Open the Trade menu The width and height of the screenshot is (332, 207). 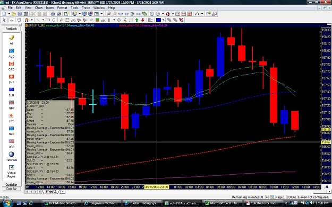(x=86, y=8)
